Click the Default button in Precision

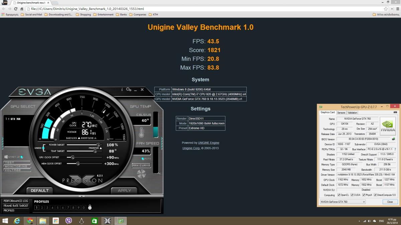pos(40,191)
